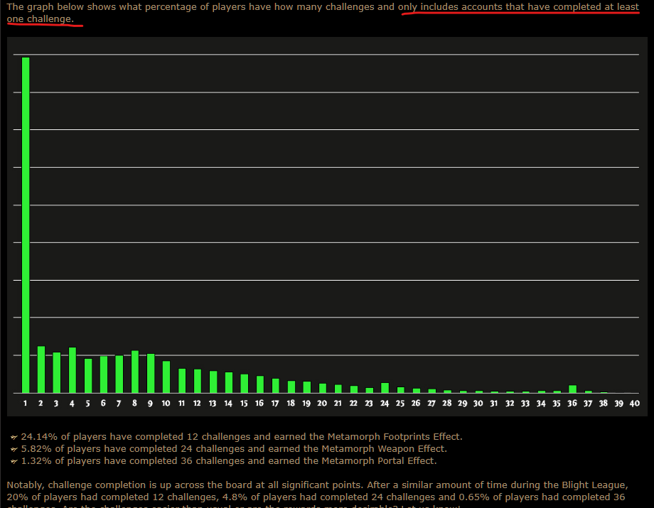Click the green bar above label 5
The height and width of the screenshot is (508, 654).
(x=88, y=376)
